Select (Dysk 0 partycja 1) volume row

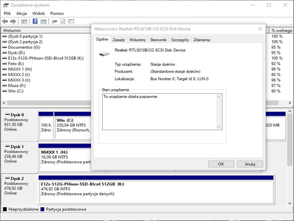click(25, 36)
